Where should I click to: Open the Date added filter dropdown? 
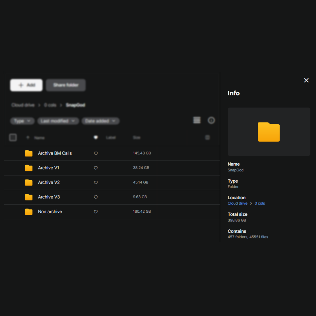(100, 121)
